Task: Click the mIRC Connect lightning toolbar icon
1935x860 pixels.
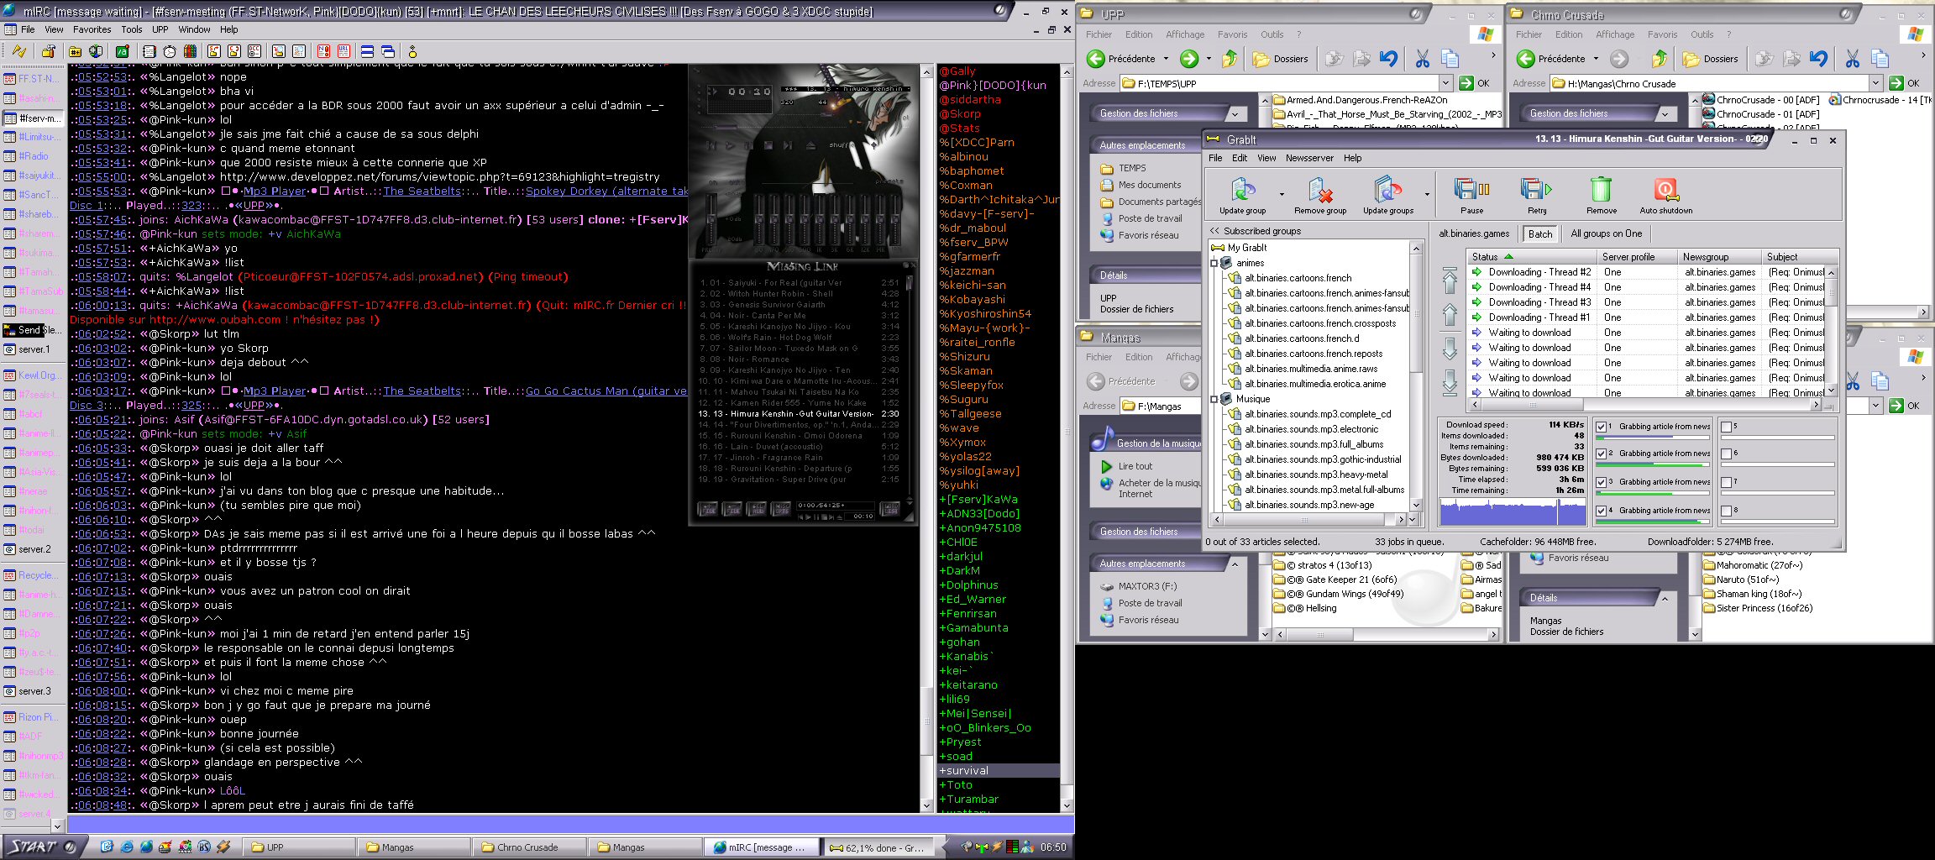Action: pos(19,51)
